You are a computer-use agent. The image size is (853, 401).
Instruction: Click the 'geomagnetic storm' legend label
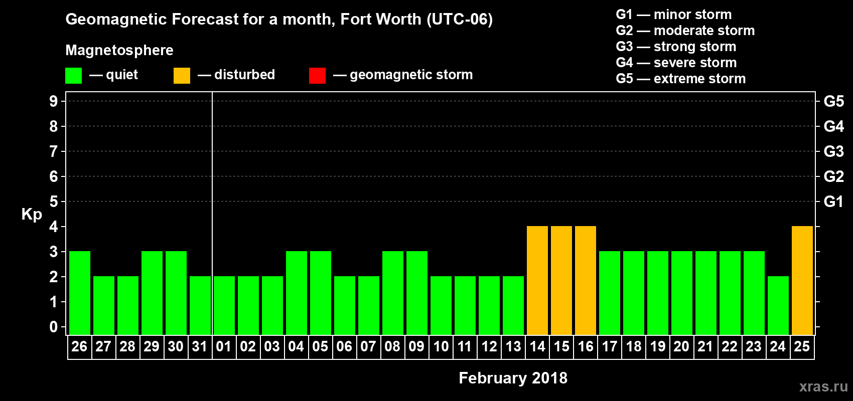[x=411, y=75]
